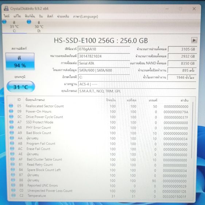205x205 pixels.
Task: Click the 31 °C temperature indicator
Action: [21, 87]
